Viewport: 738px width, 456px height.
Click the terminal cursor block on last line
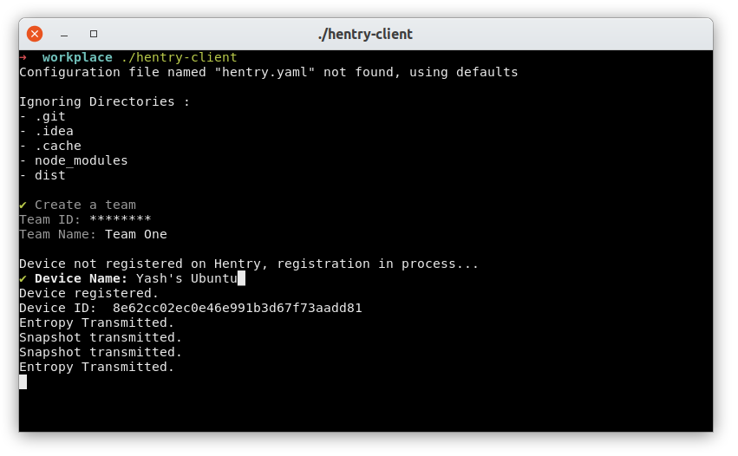coord(23,382)
